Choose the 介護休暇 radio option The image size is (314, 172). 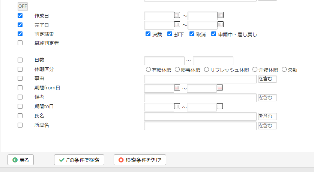click(255, 70)
